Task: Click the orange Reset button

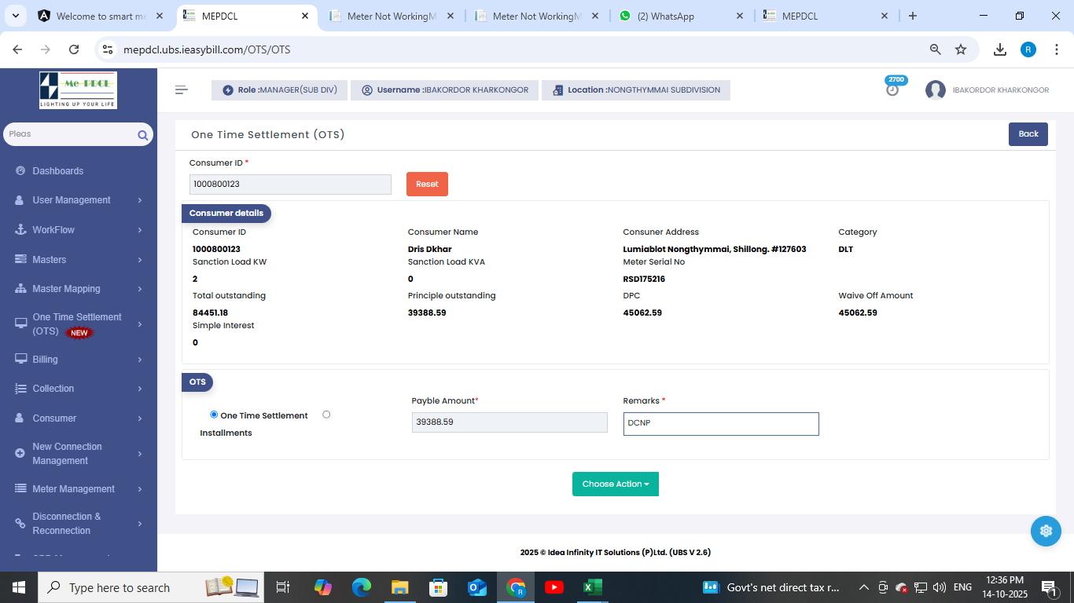Action: (x=427, y=184)
